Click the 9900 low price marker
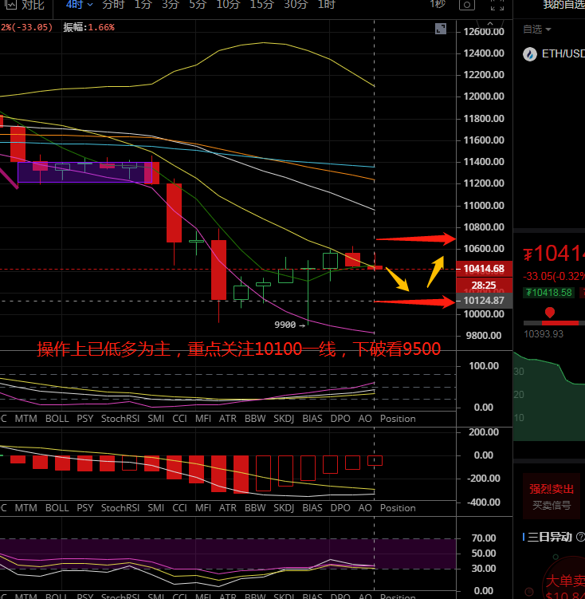585x599 pixels. [x=289, y=325]
